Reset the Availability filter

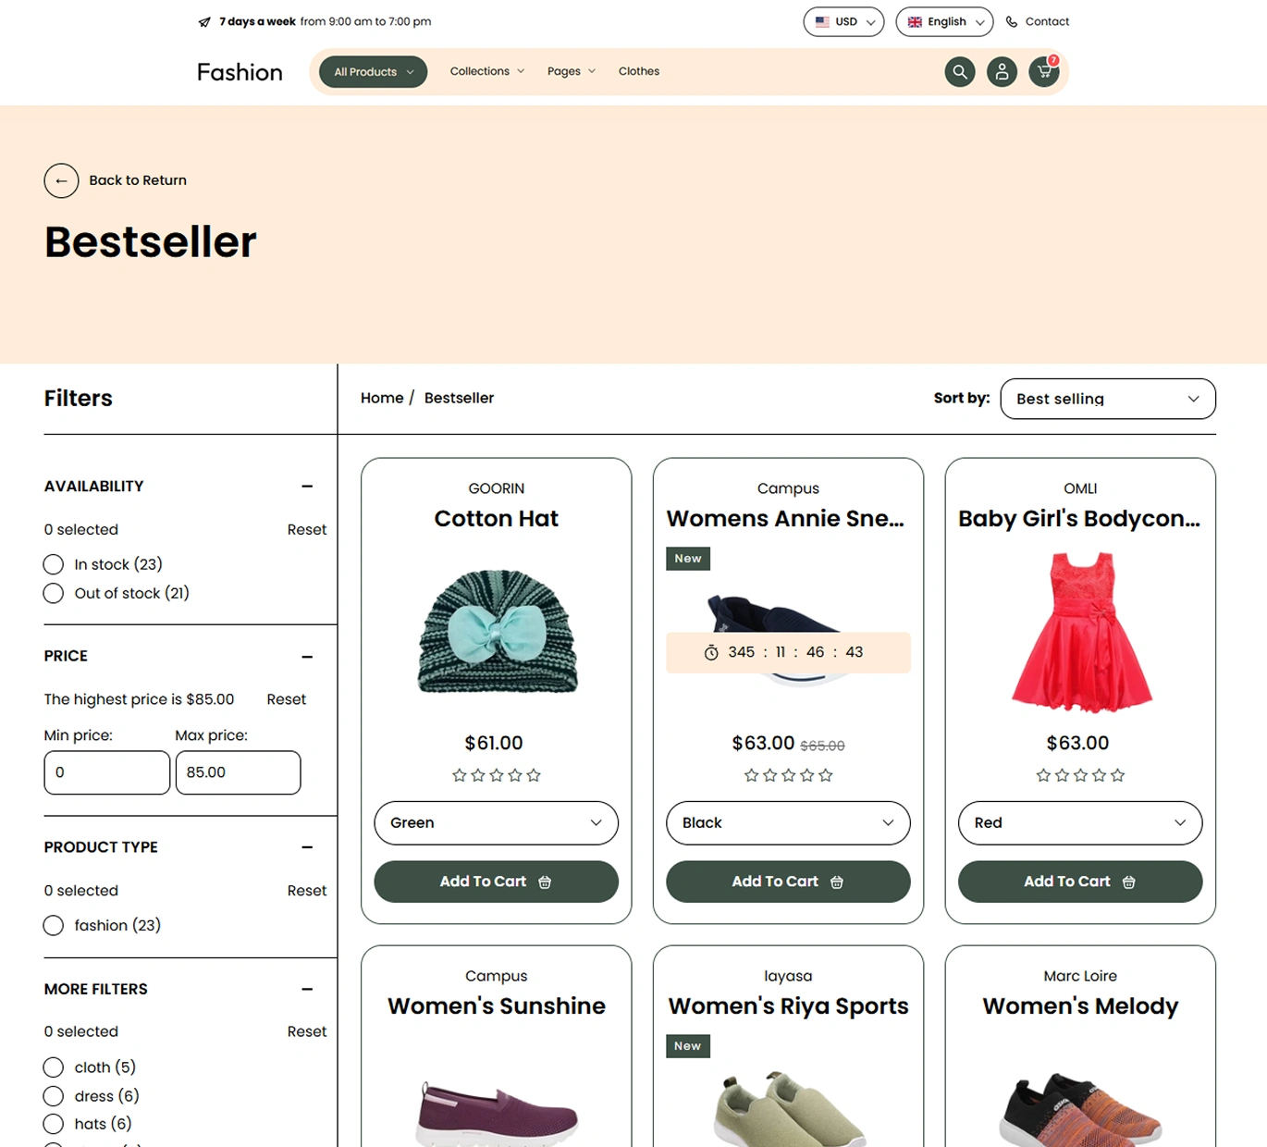click(307, 530)
